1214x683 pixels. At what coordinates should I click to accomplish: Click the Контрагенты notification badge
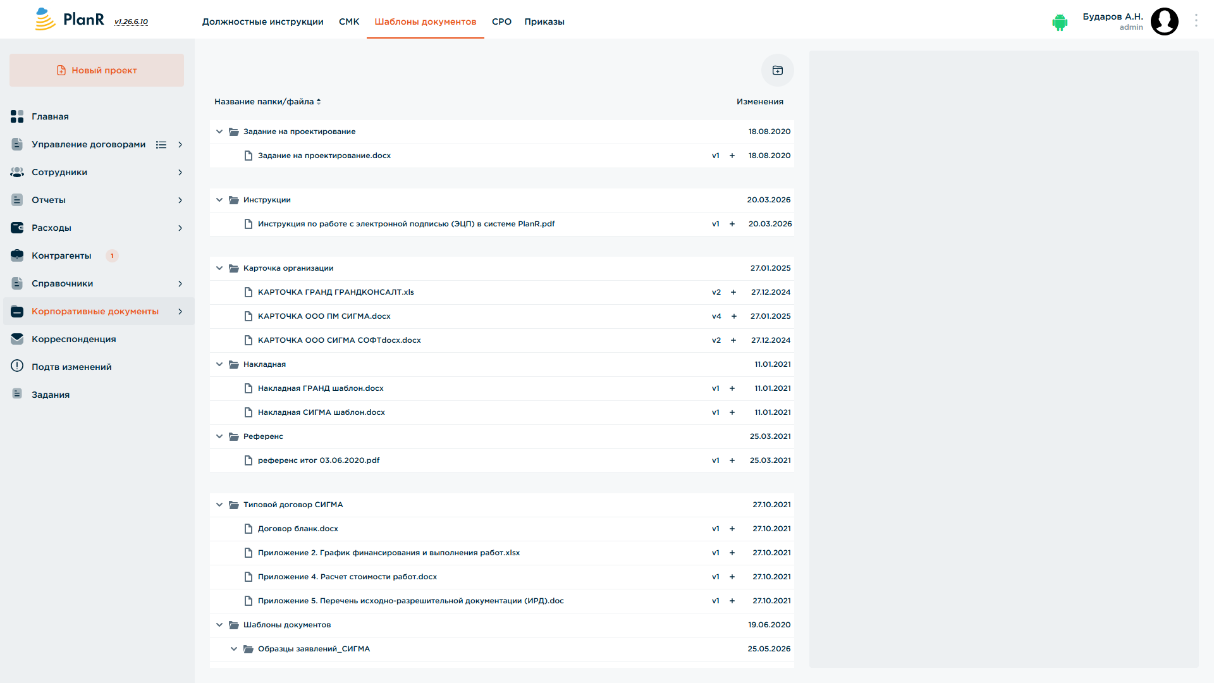(x=112, y=255)
